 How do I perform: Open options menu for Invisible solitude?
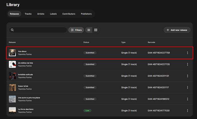coord(188,76)
